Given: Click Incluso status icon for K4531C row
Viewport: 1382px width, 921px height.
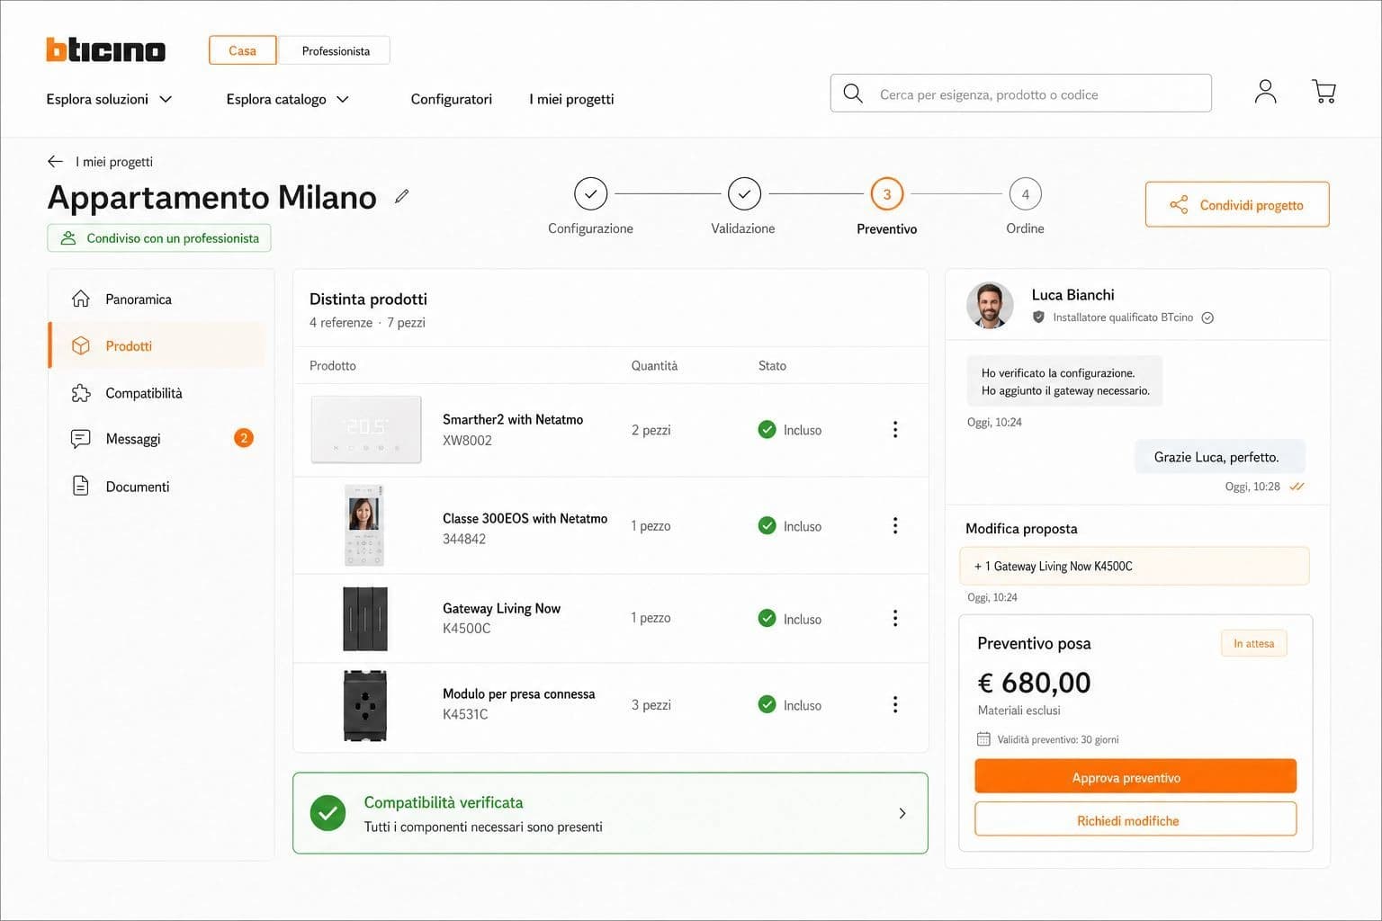Looking at the screenshot, I should click(767, 704).
